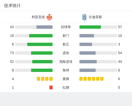Click the green 角球 bar for 利亚竞技
132x106 pixels.
point(42,70)
